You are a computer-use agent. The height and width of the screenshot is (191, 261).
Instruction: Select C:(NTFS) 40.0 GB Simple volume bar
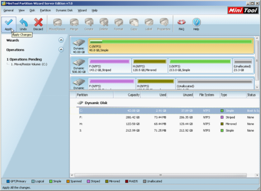pos(171,46)
